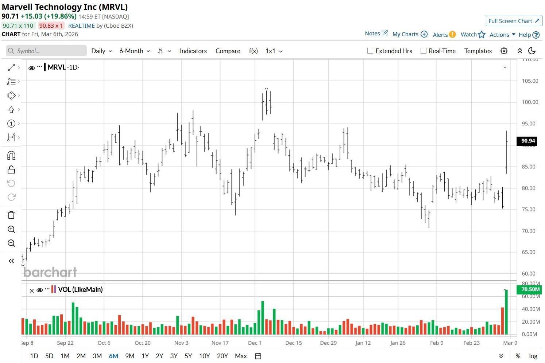Toggle percent scale button
The height and width of the screenshot is (363, 545).
click(x=518, y=356)
